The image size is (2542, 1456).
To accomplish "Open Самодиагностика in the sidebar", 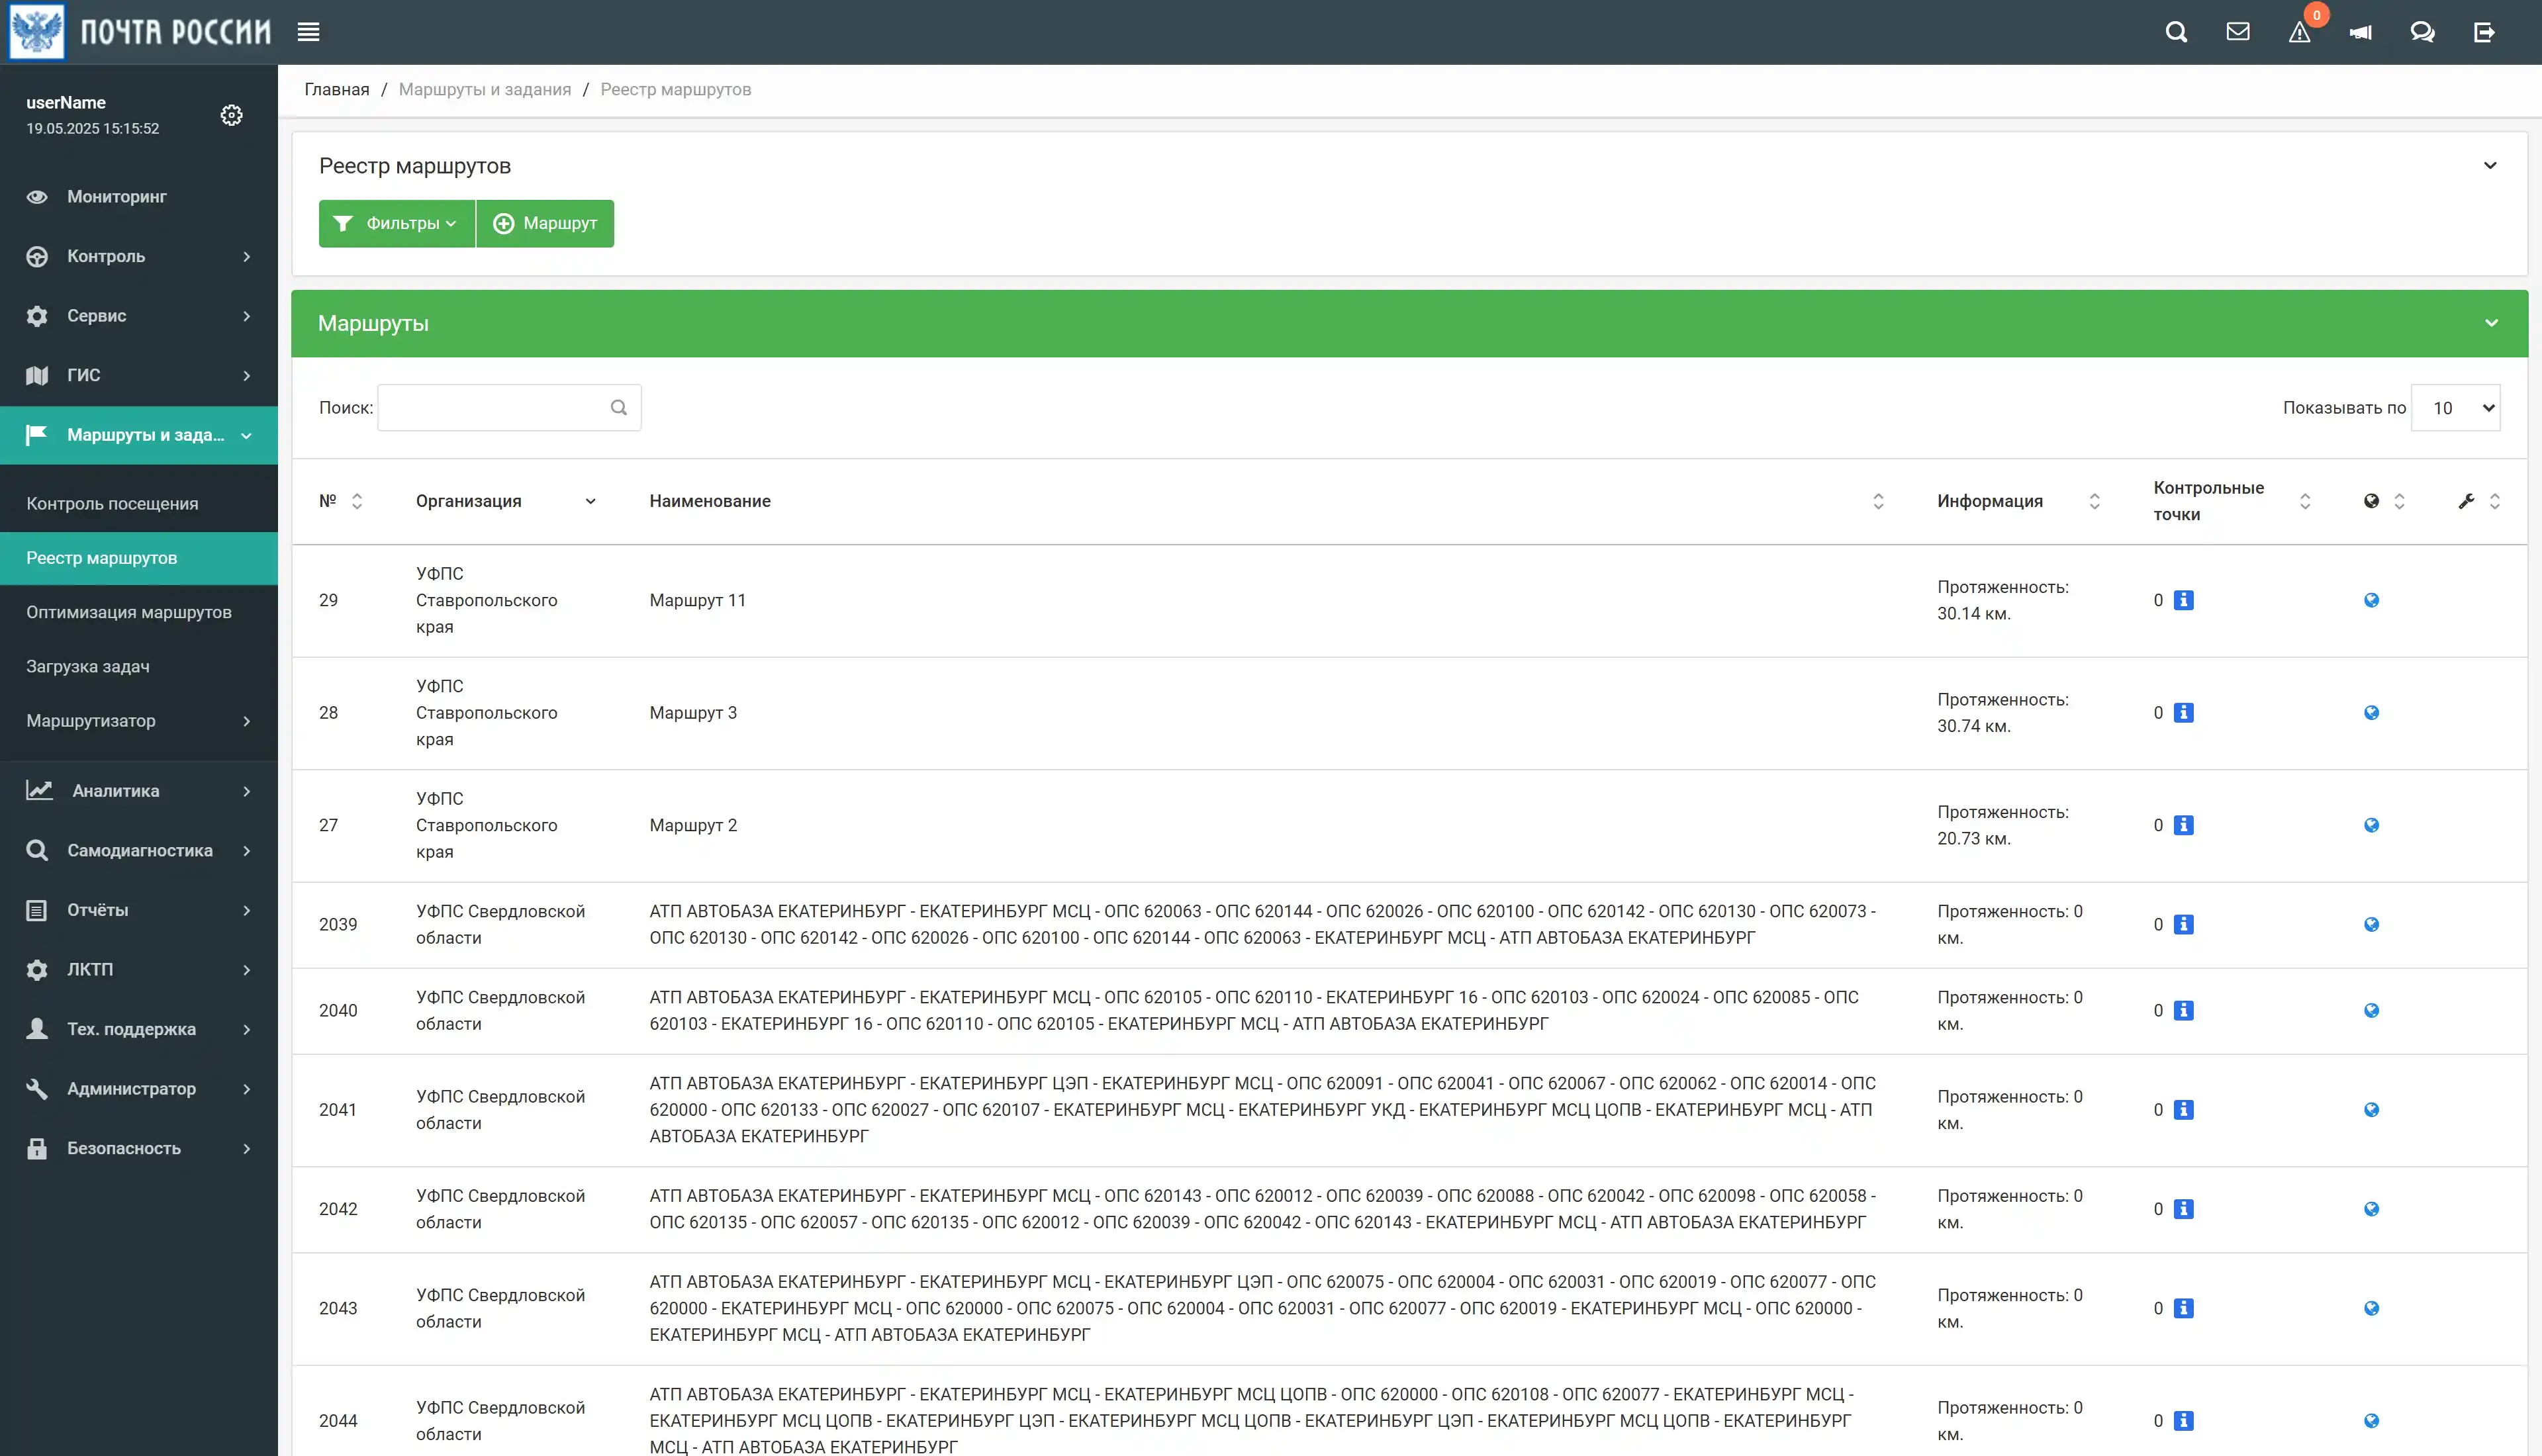I will coord(139,850).
